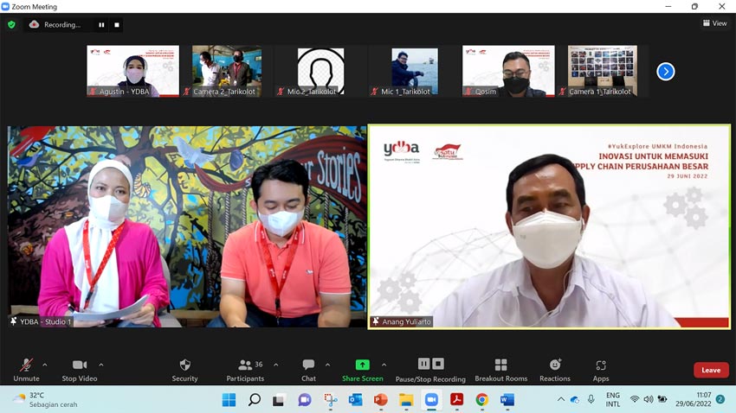Open Microsoft Word from the taskbar
Viewport: 736px width, 413px height.
pyautogui.click(x=507, y=400)
